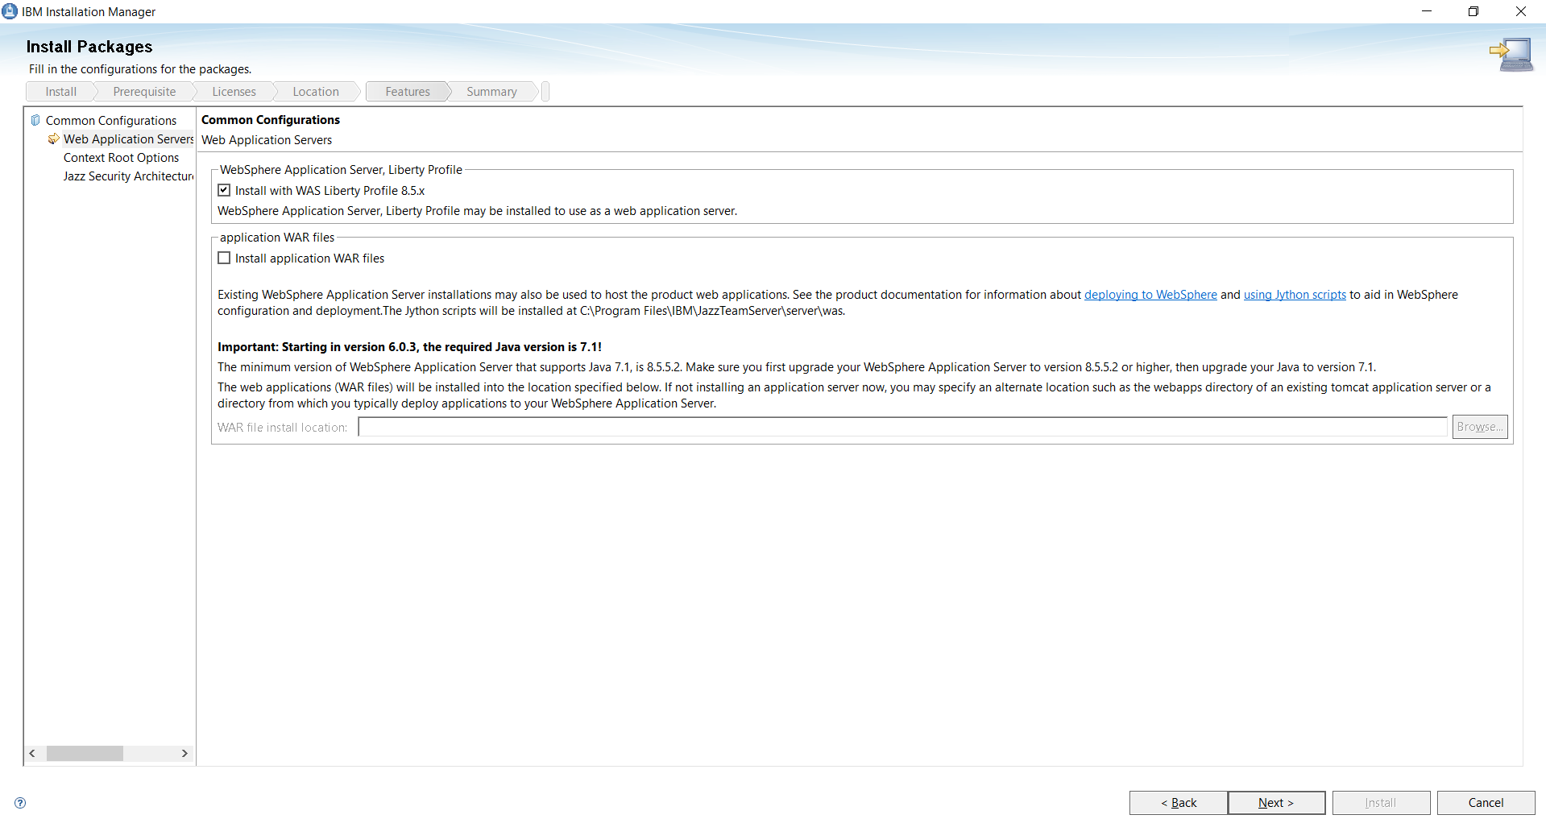Open the using Jython scripts link
This screenshot has height=819, width=1546.
[x=1295, y=295]
